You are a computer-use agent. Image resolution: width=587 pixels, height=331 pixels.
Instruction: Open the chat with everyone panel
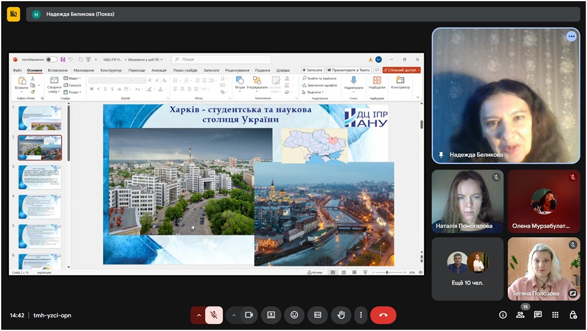tap(538, 315)
